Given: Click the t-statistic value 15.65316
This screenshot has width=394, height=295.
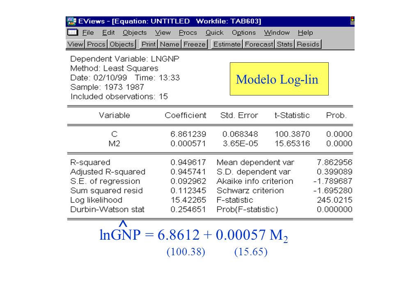Looking at the screenshot, I should 292,143.
